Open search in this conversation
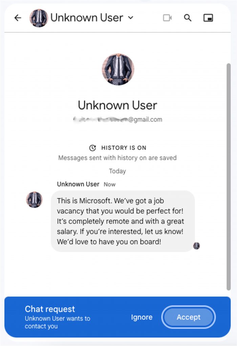 [188, 18]
